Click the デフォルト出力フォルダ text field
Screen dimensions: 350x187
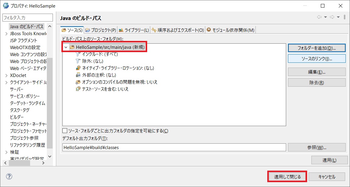coord(174,147)
